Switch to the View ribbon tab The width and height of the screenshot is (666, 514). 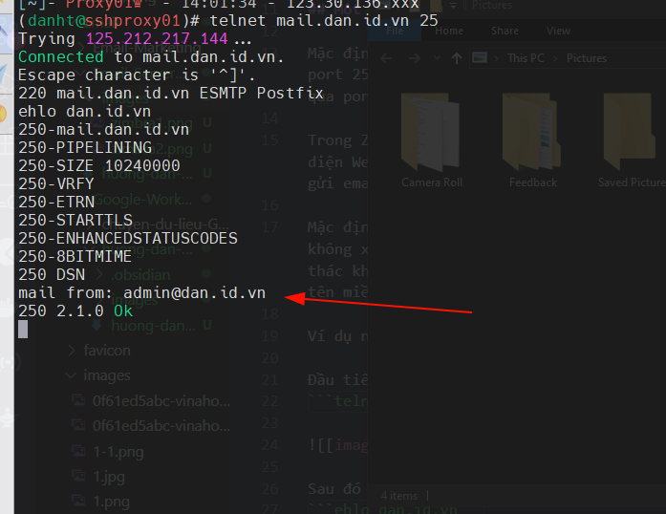[558, 31]
